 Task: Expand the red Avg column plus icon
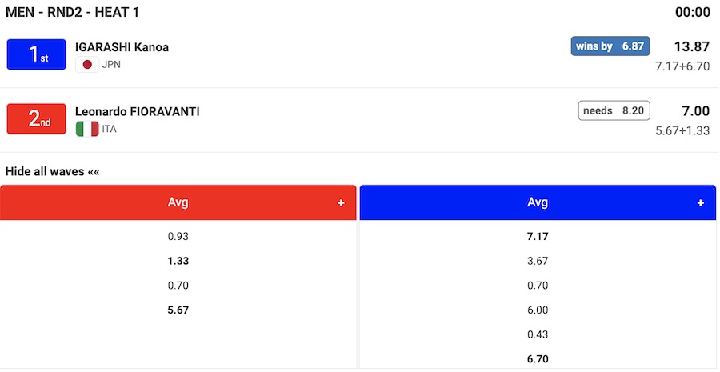click(x=342, y=203)
